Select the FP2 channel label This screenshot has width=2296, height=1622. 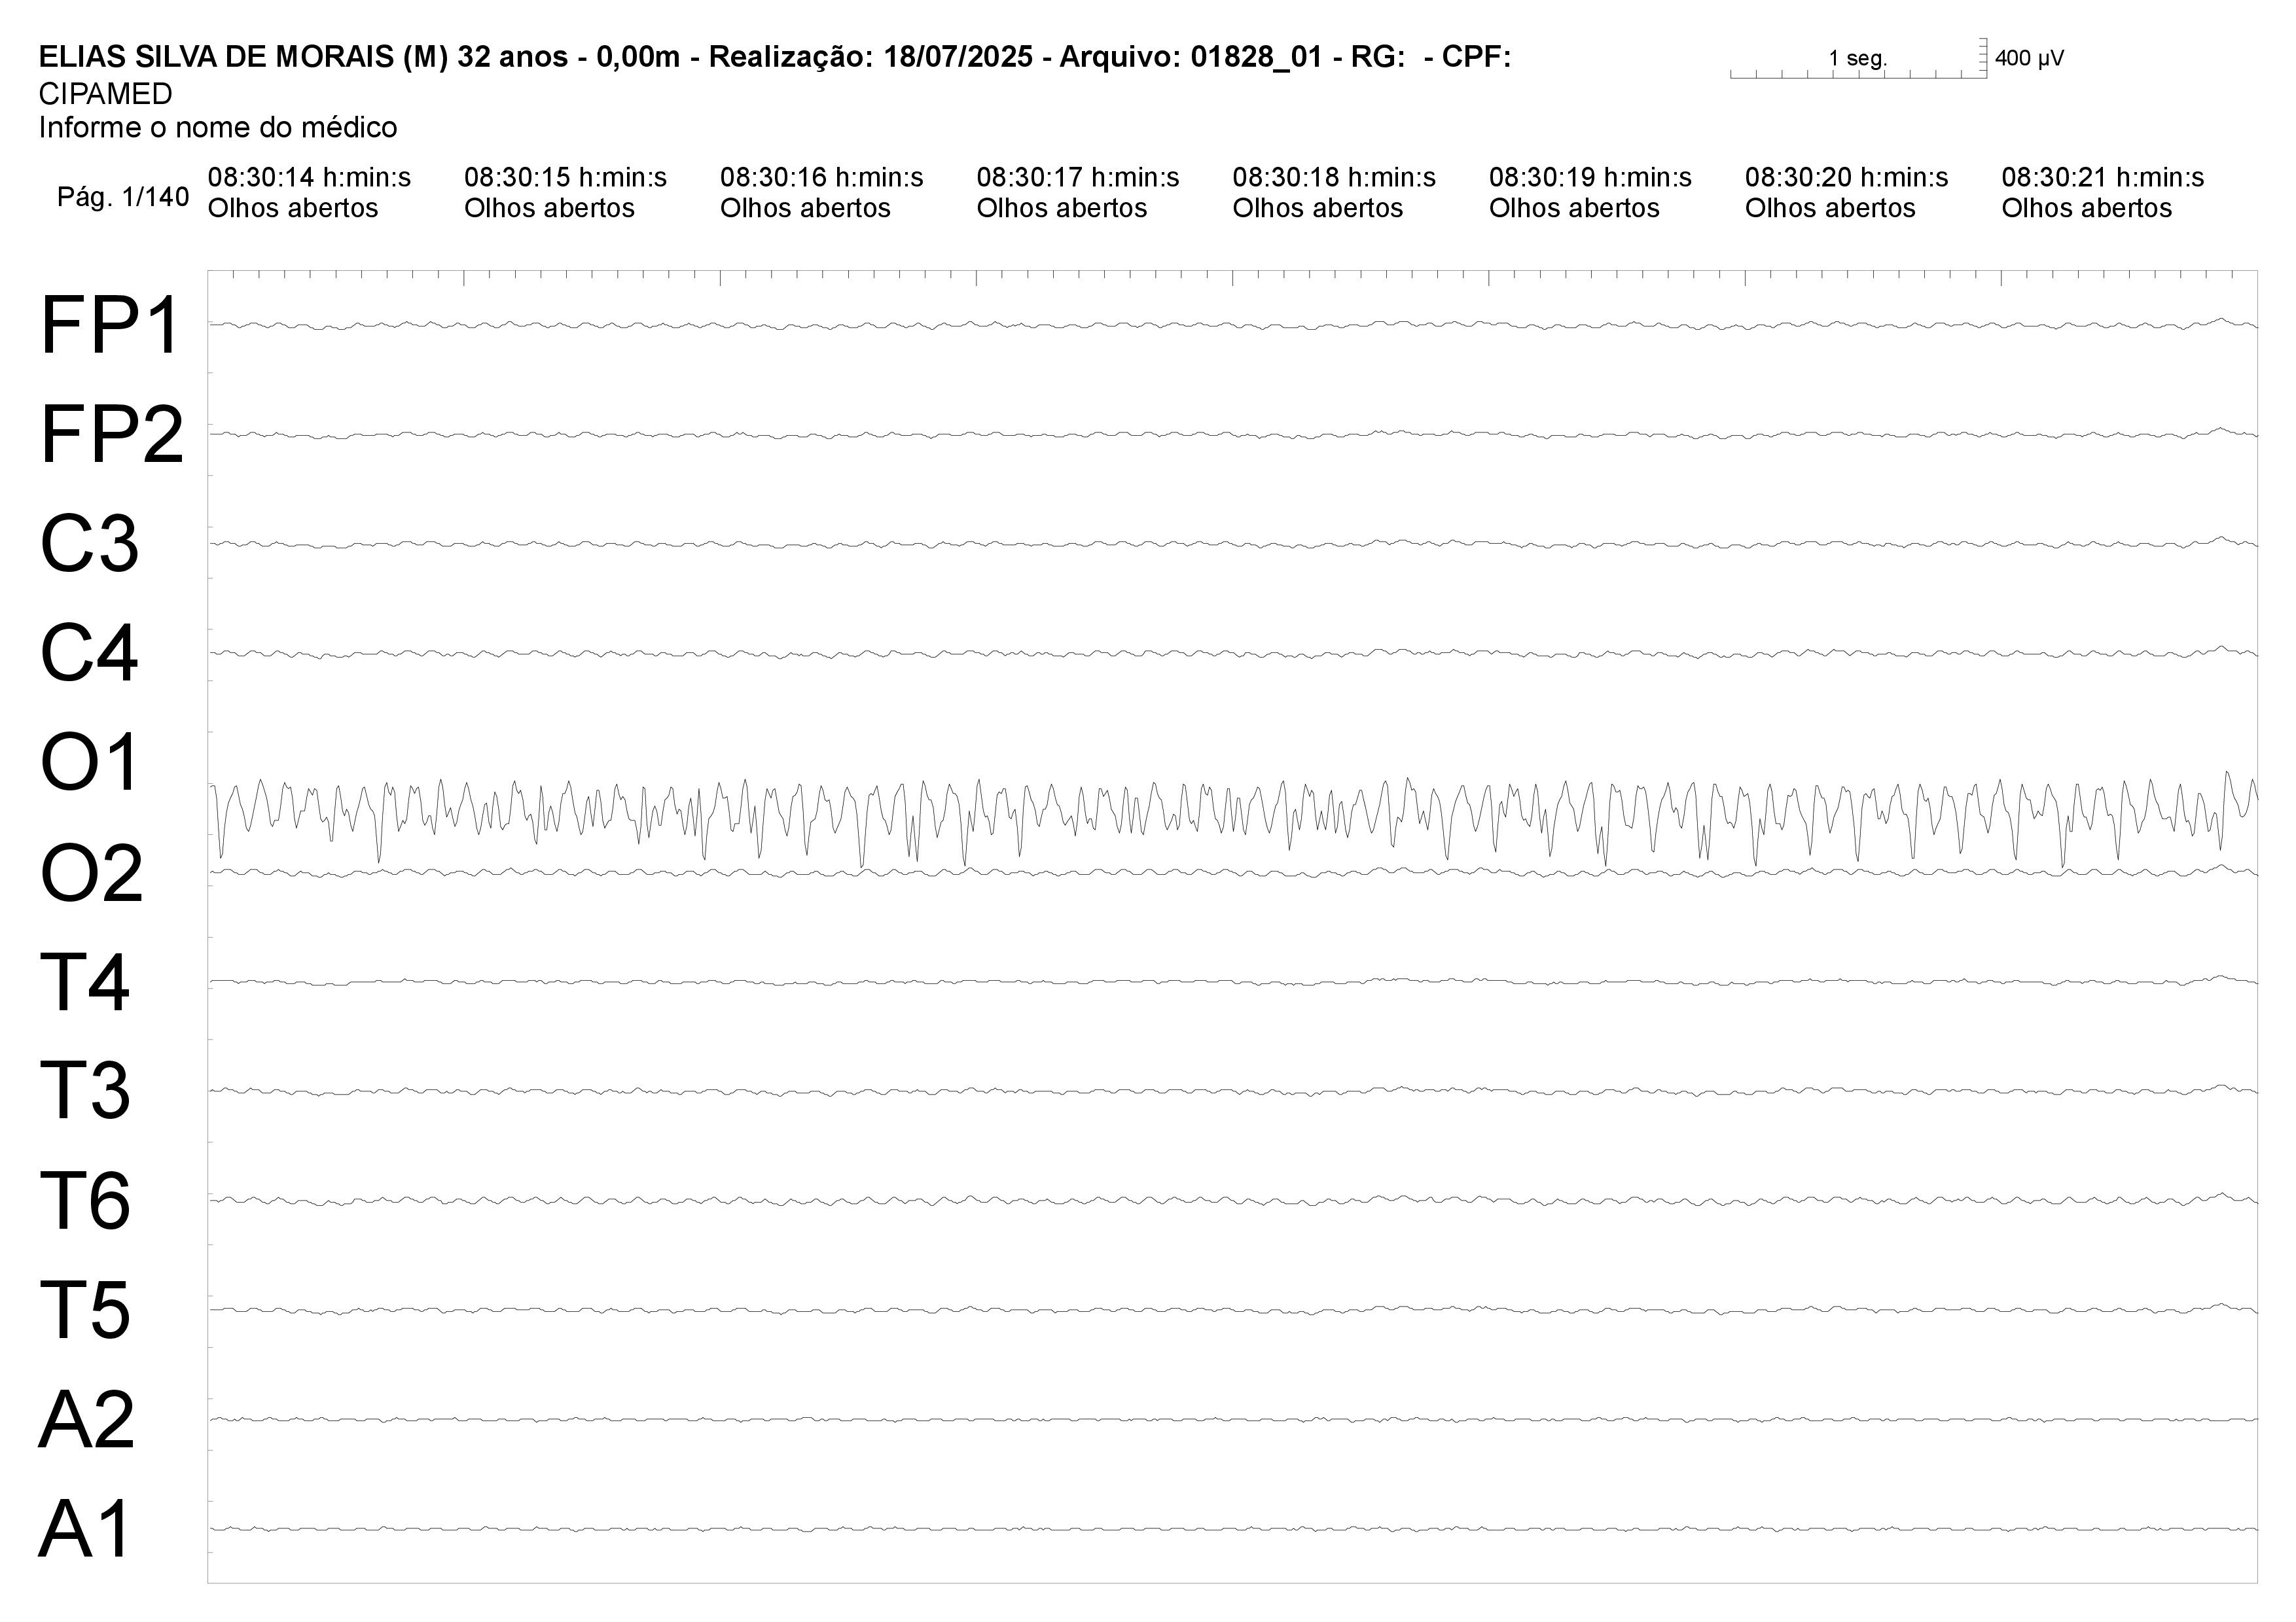point(112,436)
